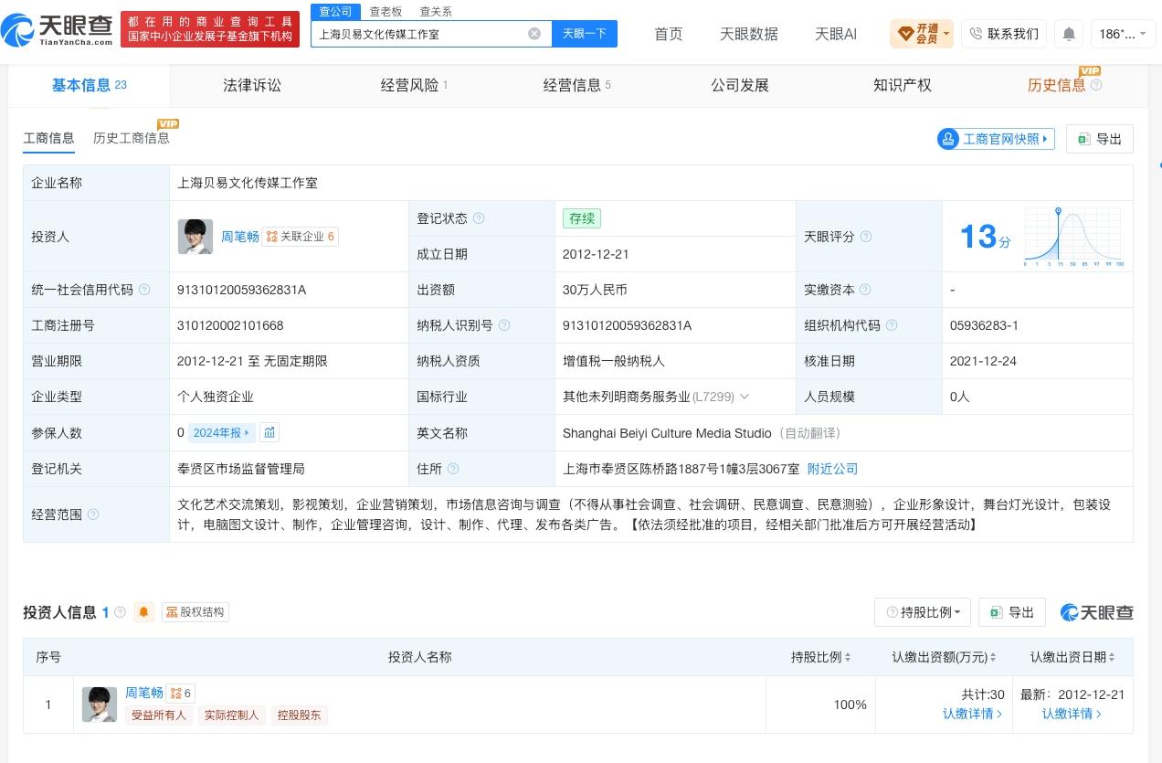Click the TianYanCha logo in header
Viewport: 1162px width, 763px height.
click(x=58, y=30)
